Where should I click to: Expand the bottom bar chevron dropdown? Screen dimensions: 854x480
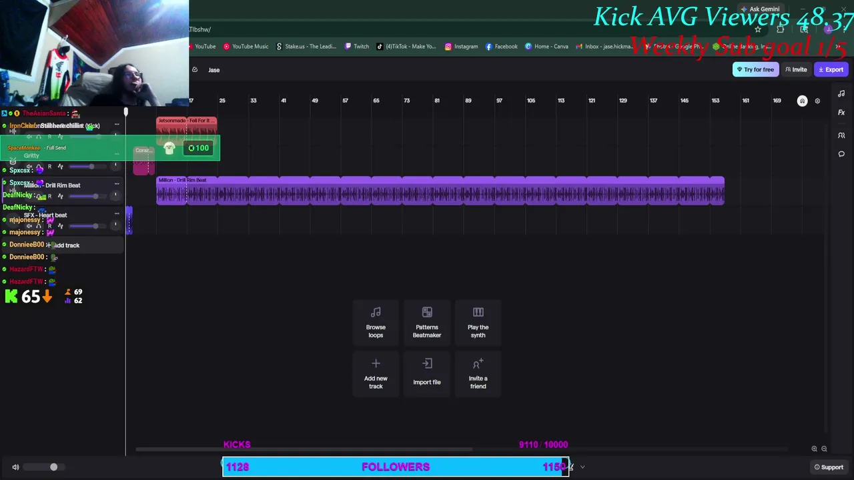point(582,467)
